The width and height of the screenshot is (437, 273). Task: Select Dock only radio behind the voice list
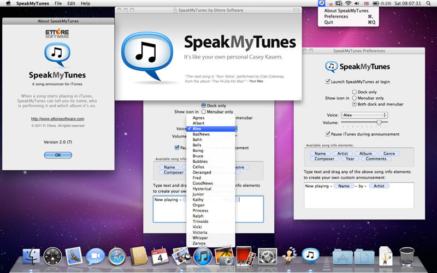pos(203,105)
